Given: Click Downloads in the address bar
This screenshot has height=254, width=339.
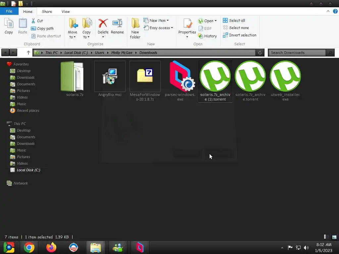Looking at the screenshot, I should [x=148, y=53].
